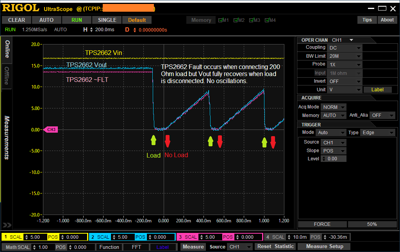This screenshot has height=252, width=400.
Task: Select channel 3 magenta indicator
Action: [180, 237]
